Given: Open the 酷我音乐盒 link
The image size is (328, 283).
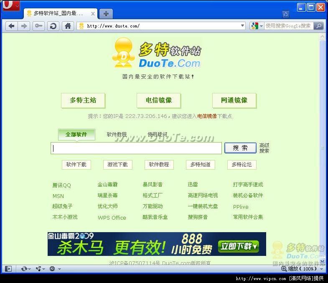Looking at the screenshot, I should coord(155,217).
